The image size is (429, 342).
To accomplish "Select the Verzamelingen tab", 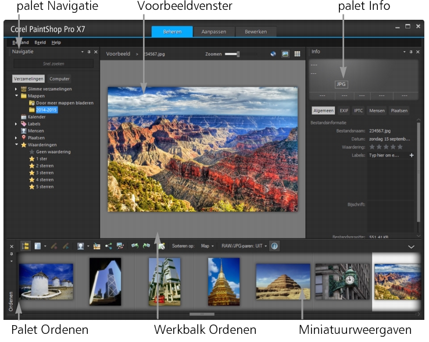I will tap(28, 79).
